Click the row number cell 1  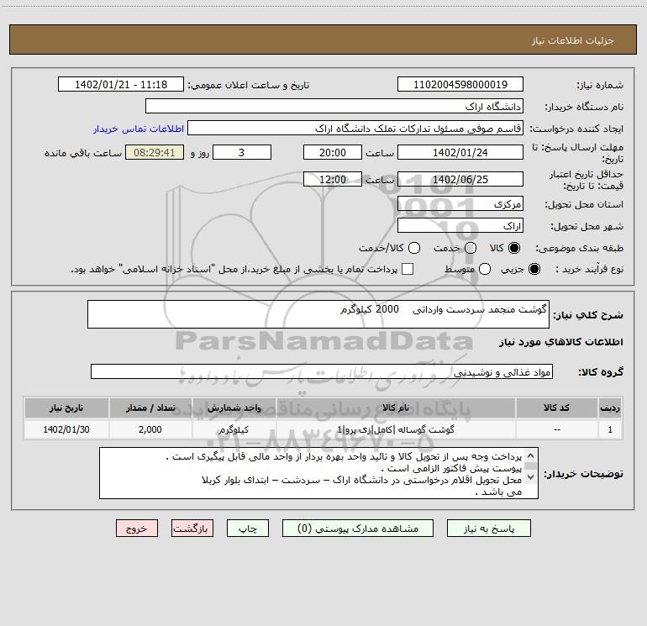(610, 429)
